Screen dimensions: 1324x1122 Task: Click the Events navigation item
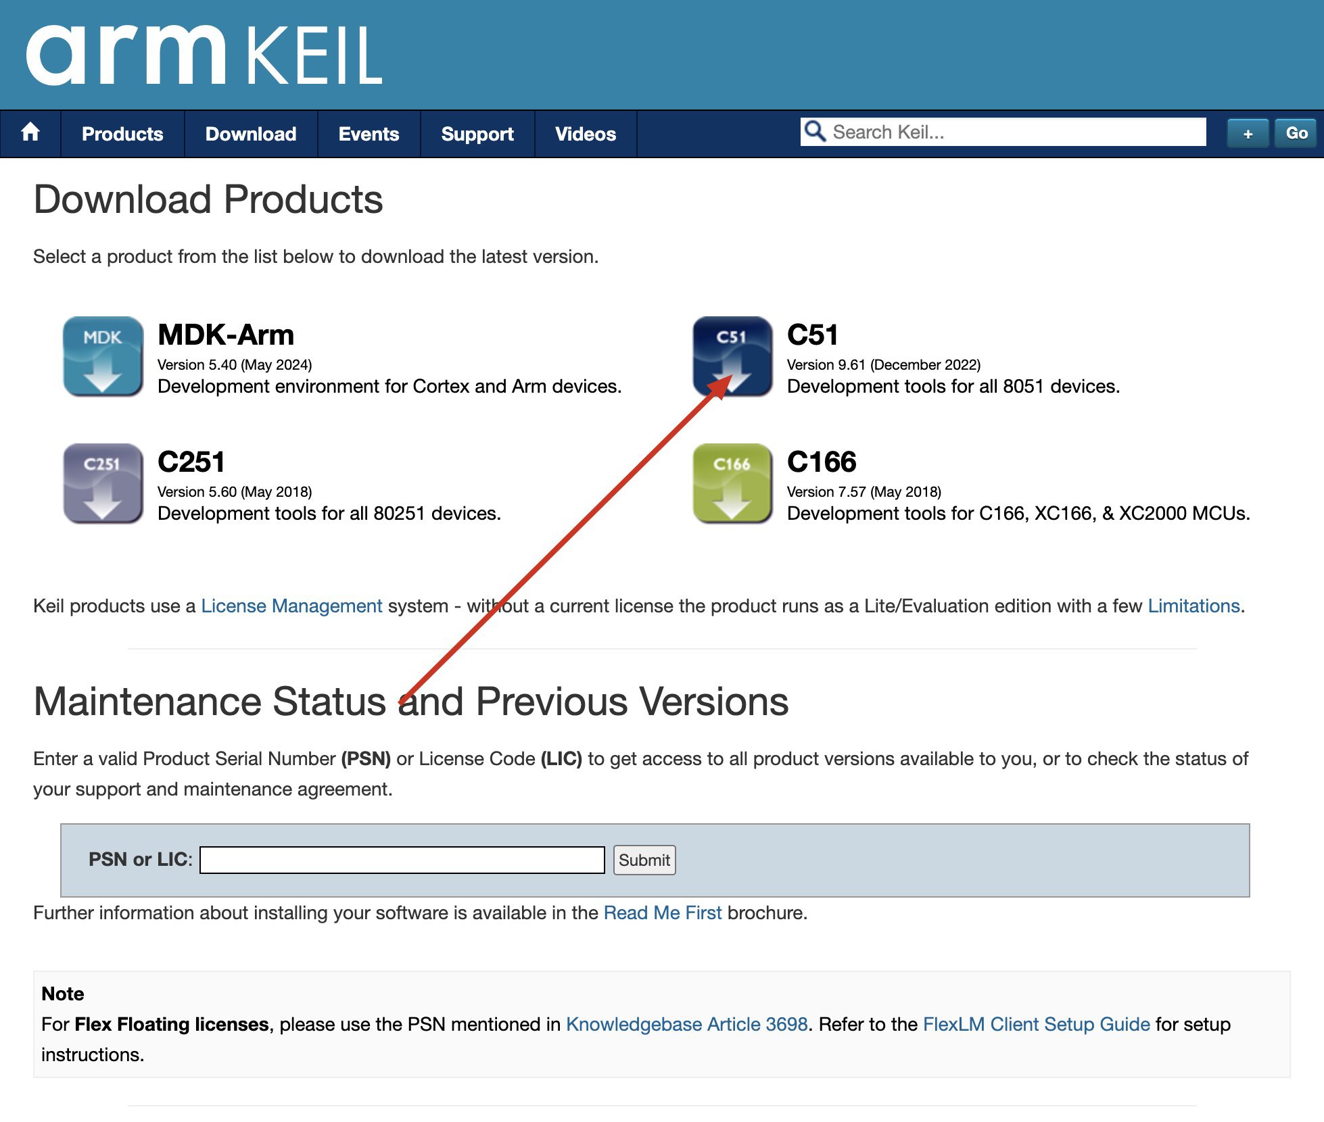click(367, 134)
